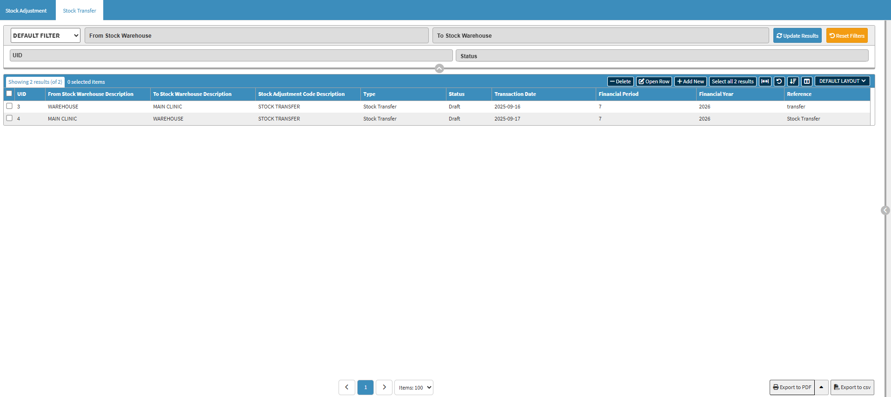Image resolution: width=891 pixels, height=397 pixels.
Task: Open the Items: 100 page size dropdown
Action: click(414, 387)
